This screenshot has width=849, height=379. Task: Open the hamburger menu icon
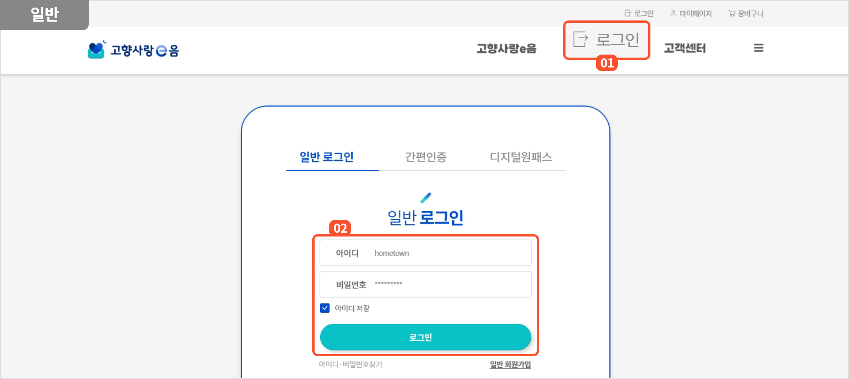tap(758, 48)
